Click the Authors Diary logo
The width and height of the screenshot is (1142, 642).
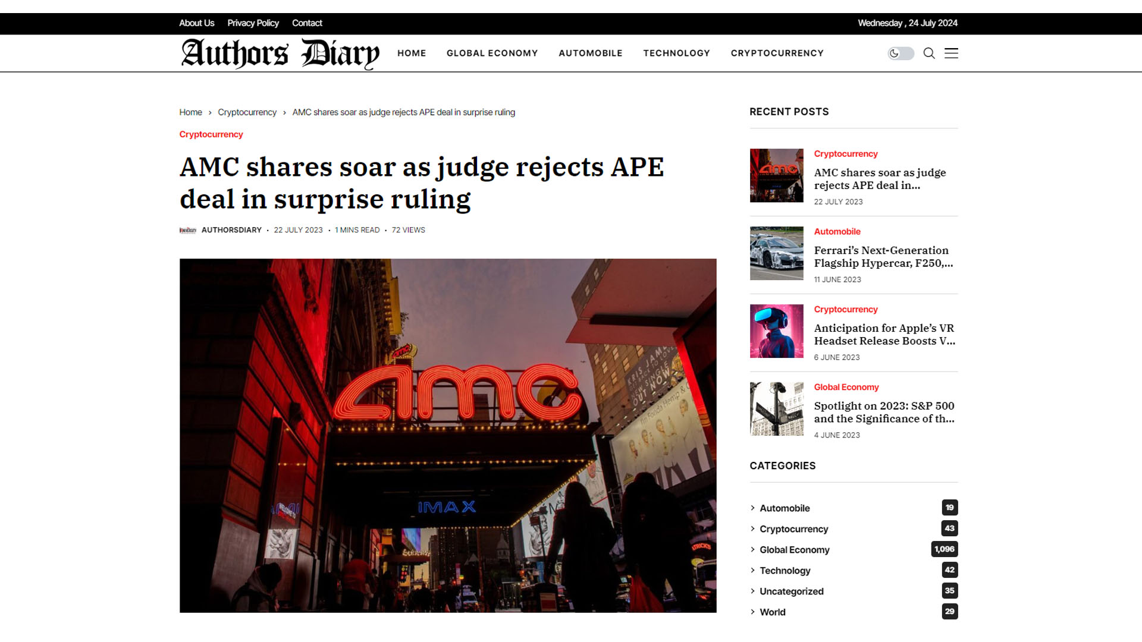280,53
